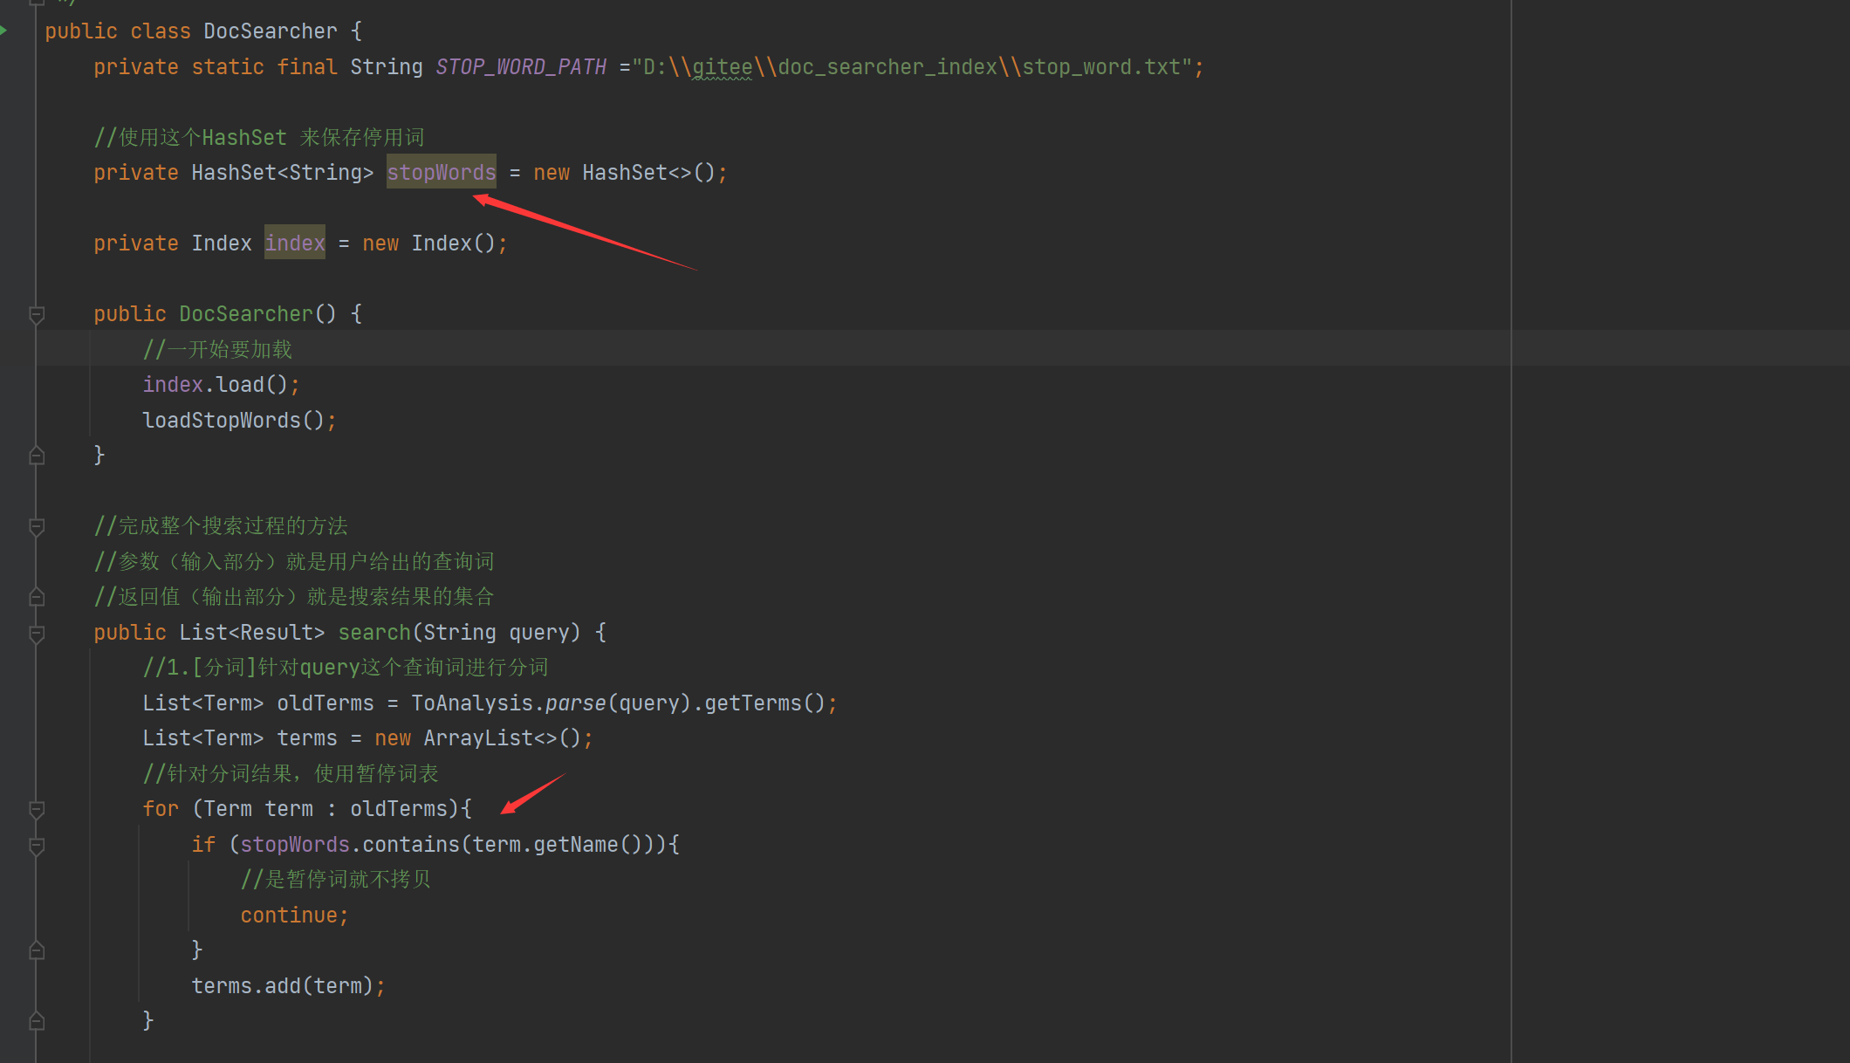Click DocSearcher in the class declaration line

[x=271, y=31]
